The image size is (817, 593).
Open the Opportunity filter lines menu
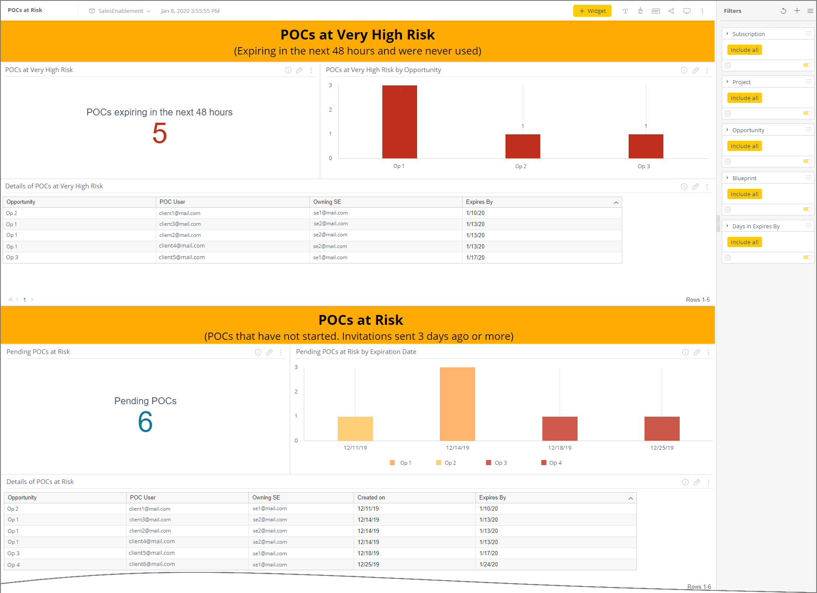(x=809, y=130)
